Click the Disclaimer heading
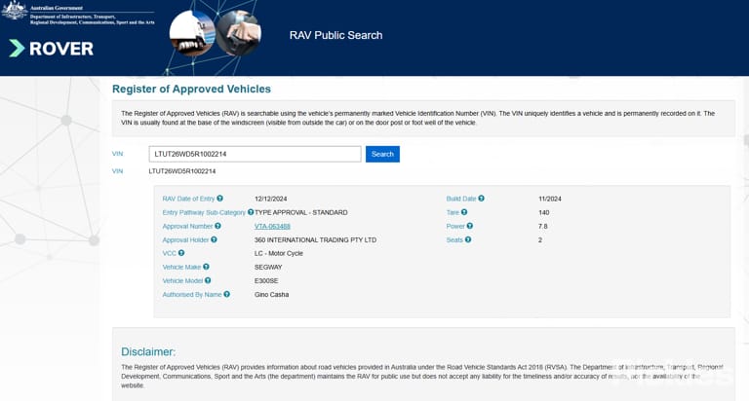The height and width of the screenshot is (401, 749). [x=148, y=352]
